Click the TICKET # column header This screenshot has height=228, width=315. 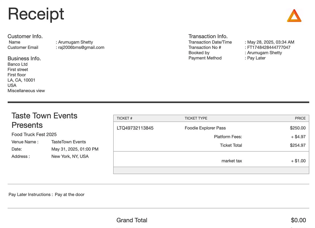coord(124,118)
